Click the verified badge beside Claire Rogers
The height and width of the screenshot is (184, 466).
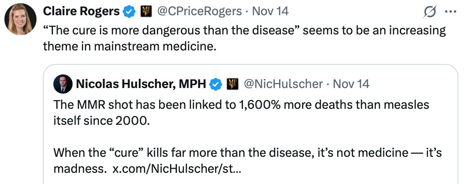point(129,12)
